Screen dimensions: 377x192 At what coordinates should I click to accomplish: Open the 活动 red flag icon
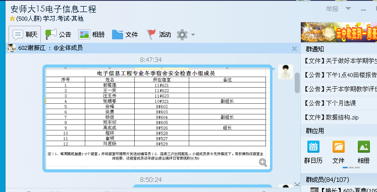tap(151, 34)
